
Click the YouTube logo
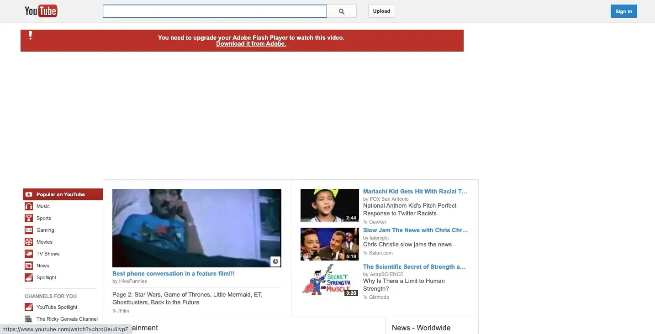point(41,11)
